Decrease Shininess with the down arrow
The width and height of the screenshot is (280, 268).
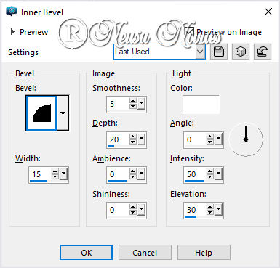133,213
